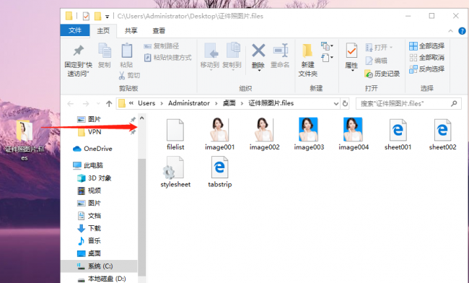Viewport: 469px width, 283px height.
Task: Select the filelist file
Action: [x=175, y=134]
